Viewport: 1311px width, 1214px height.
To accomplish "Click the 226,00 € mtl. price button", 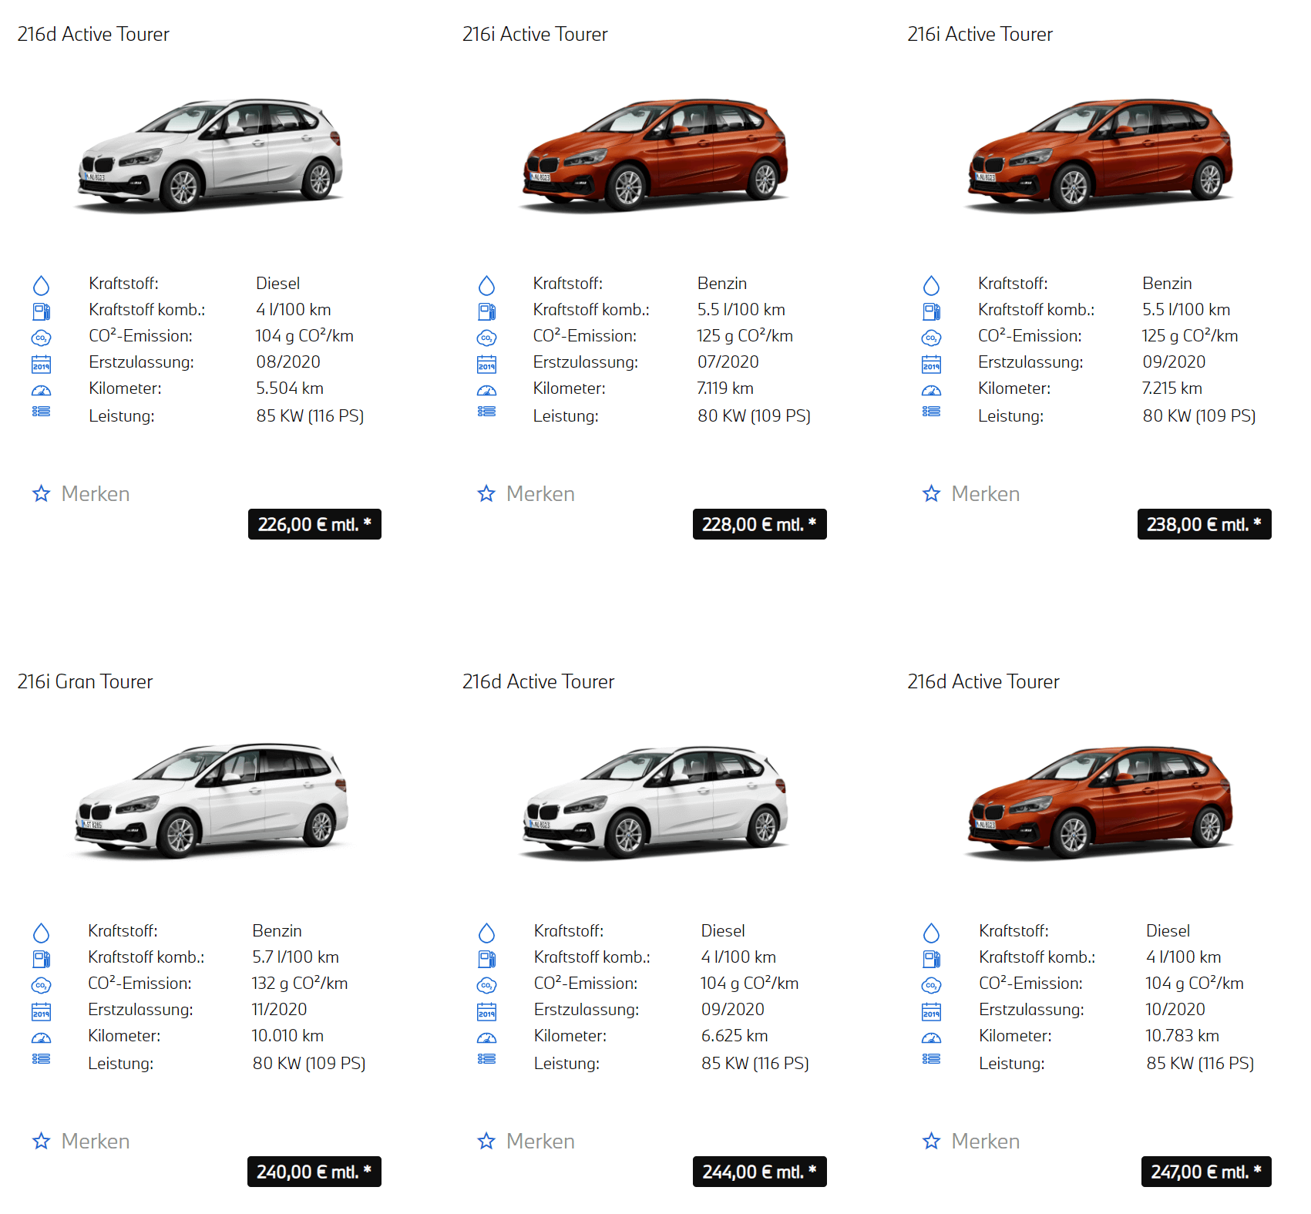I will click(314, 524).
